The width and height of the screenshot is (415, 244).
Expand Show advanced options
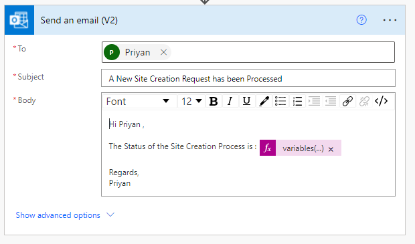[x=65, y=215]
